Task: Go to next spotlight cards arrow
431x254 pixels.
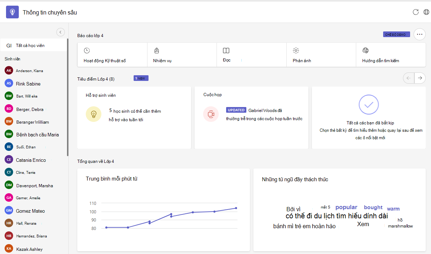Action: 420,78
